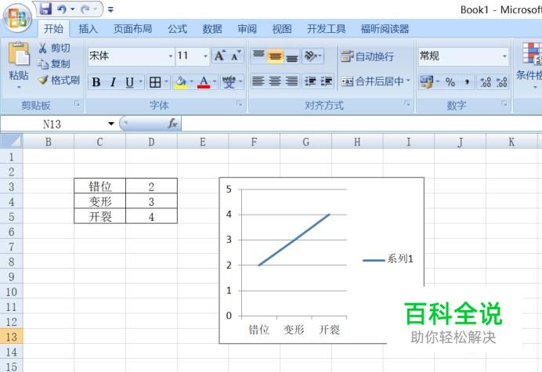The image size is (542, 372).
Task: Open the underline style dropdown arrow
Action: click(x=141, y=82)
